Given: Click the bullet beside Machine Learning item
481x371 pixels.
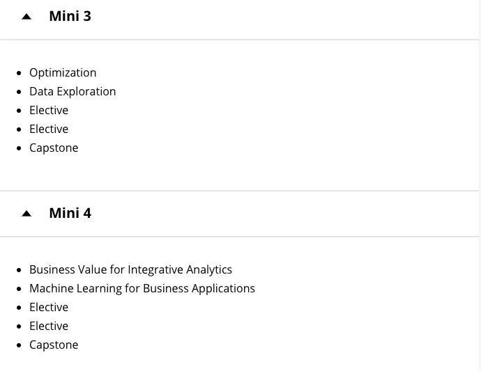Looking at the screenshot, I should (19, 289).
